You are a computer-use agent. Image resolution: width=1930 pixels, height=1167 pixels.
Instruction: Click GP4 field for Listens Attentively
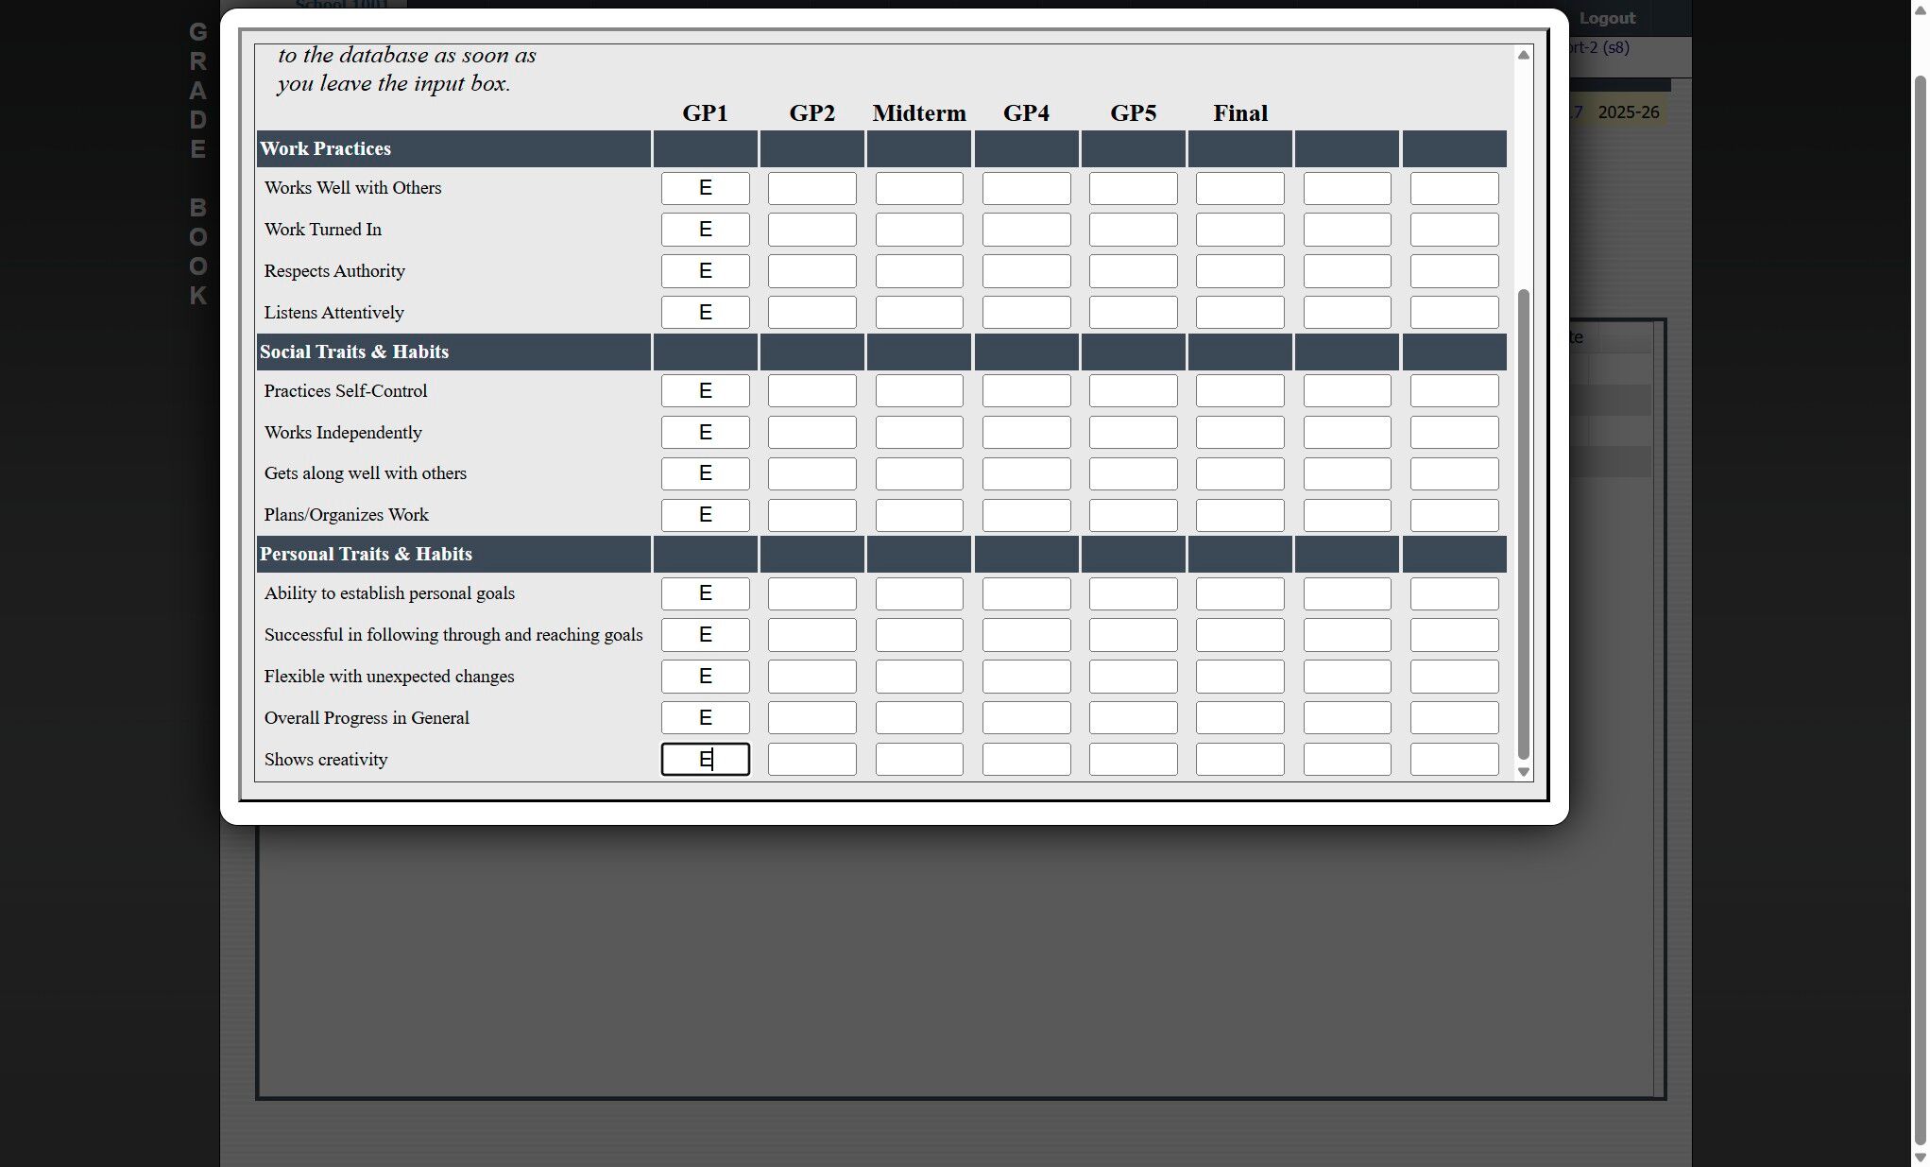click(1026, 313)
